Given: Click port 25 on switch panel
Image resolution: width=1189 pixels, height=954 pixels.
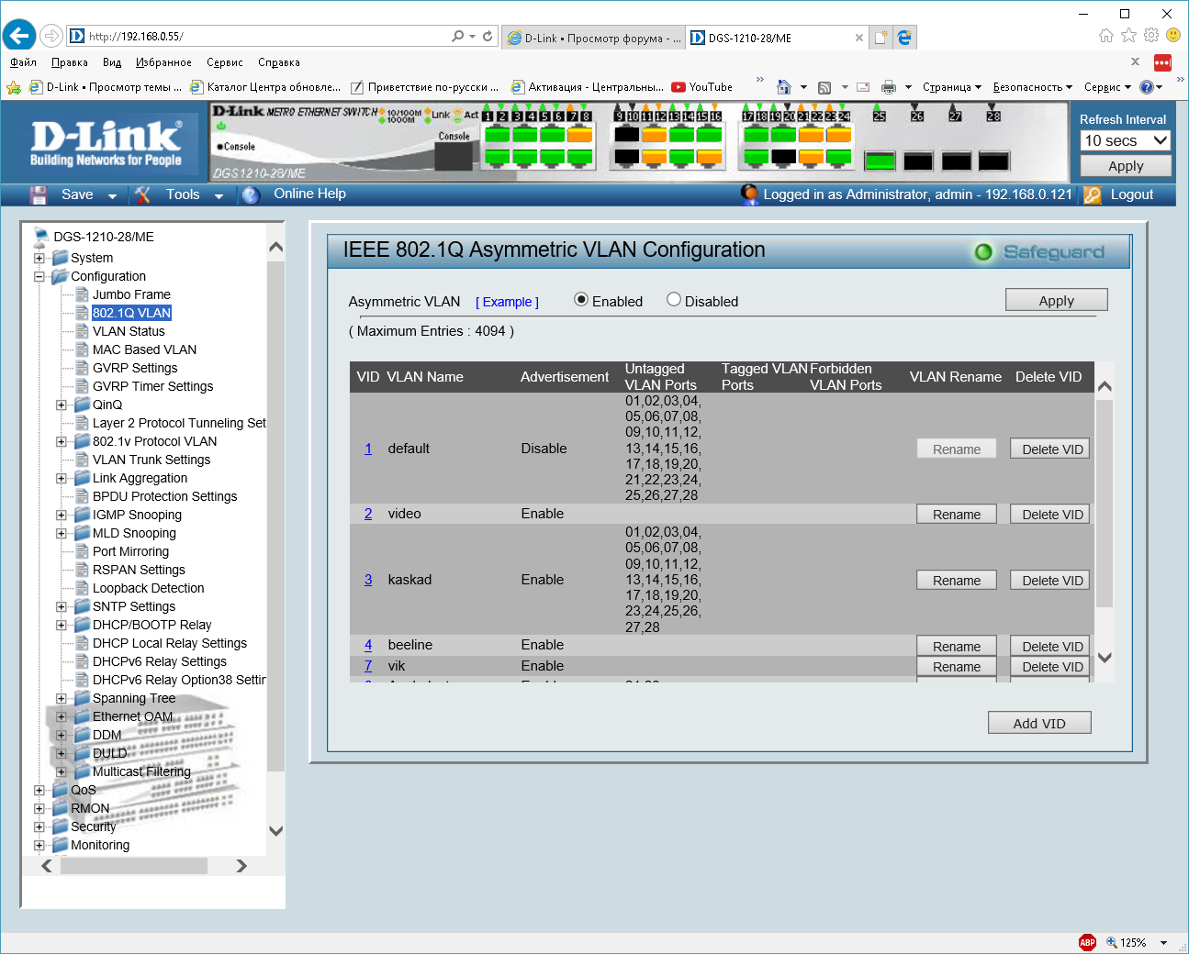Looking at the screenshot, I should coord(880,161).
